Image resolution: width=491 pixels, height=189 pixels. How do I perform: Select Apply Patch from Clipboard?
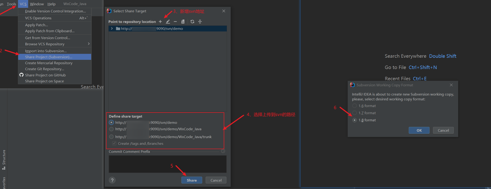click(55, 31)
